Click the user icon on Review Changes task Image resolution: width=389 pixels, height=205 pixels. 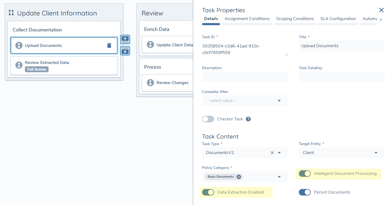150,83
